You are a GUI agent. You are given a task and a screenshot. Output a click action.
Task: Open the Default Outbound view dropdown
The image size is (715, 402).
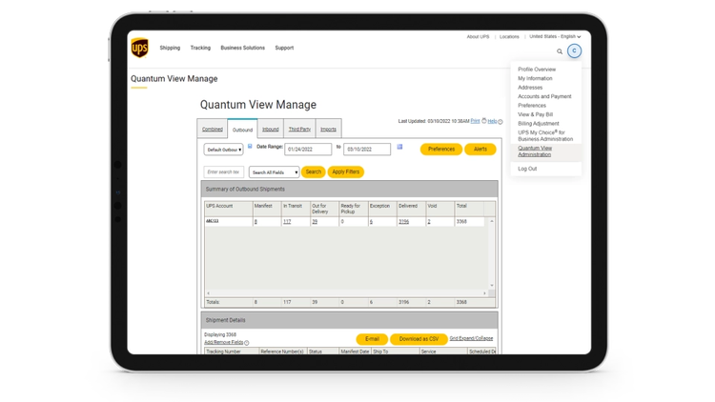click(x=223, y=150)
